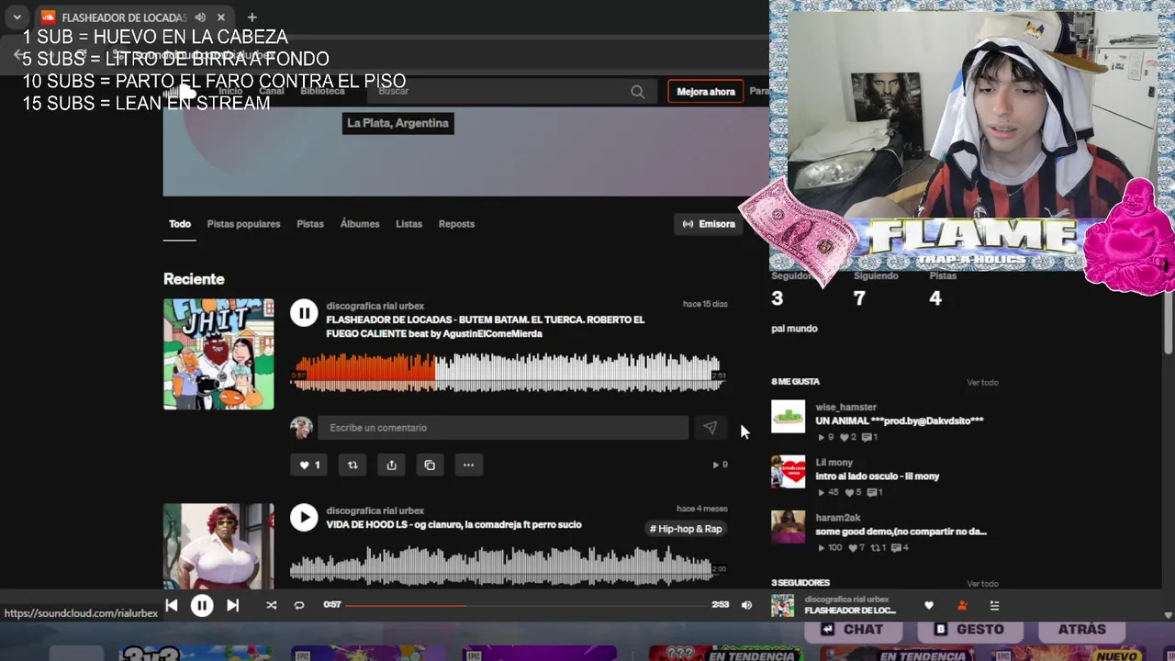Open the next-up queue in bottom player
The width and height of the screenshot is (1175, 661).
click(x=994, y=605)
